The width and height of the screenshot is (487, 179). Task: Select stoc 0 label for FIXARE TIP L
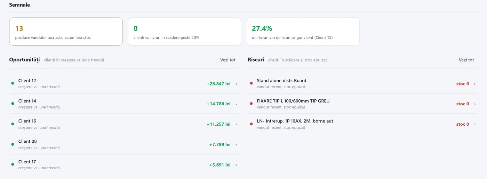click(463, 104)
